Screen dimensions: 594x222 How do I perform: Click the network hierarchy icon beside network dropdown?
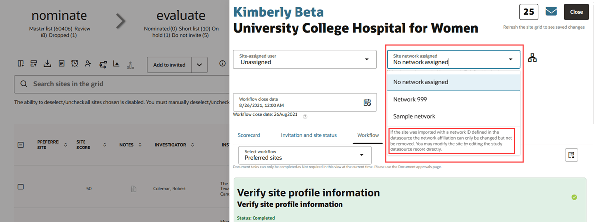tap(532, 58)
